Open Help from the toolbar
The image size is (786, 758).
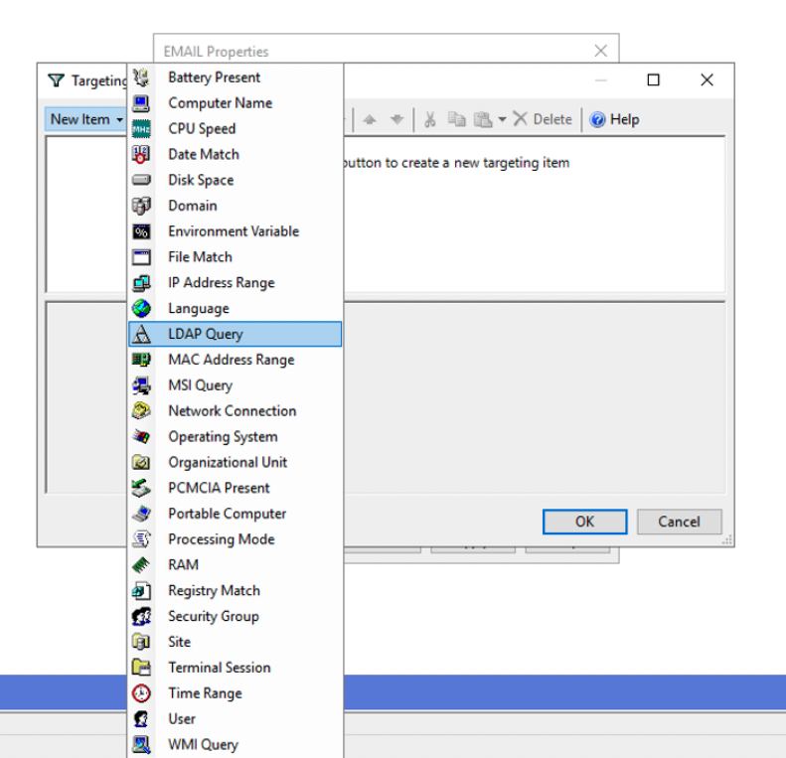point(614,119)
